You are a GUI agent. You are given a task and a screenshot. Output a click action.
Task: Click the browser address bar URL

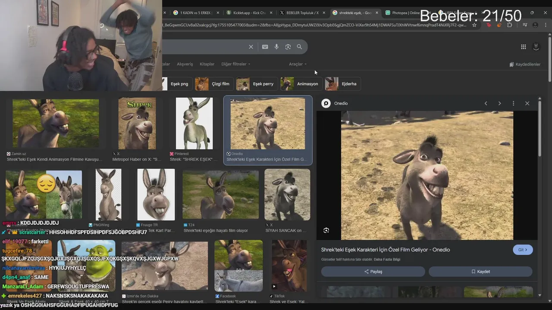coord(315,25)
